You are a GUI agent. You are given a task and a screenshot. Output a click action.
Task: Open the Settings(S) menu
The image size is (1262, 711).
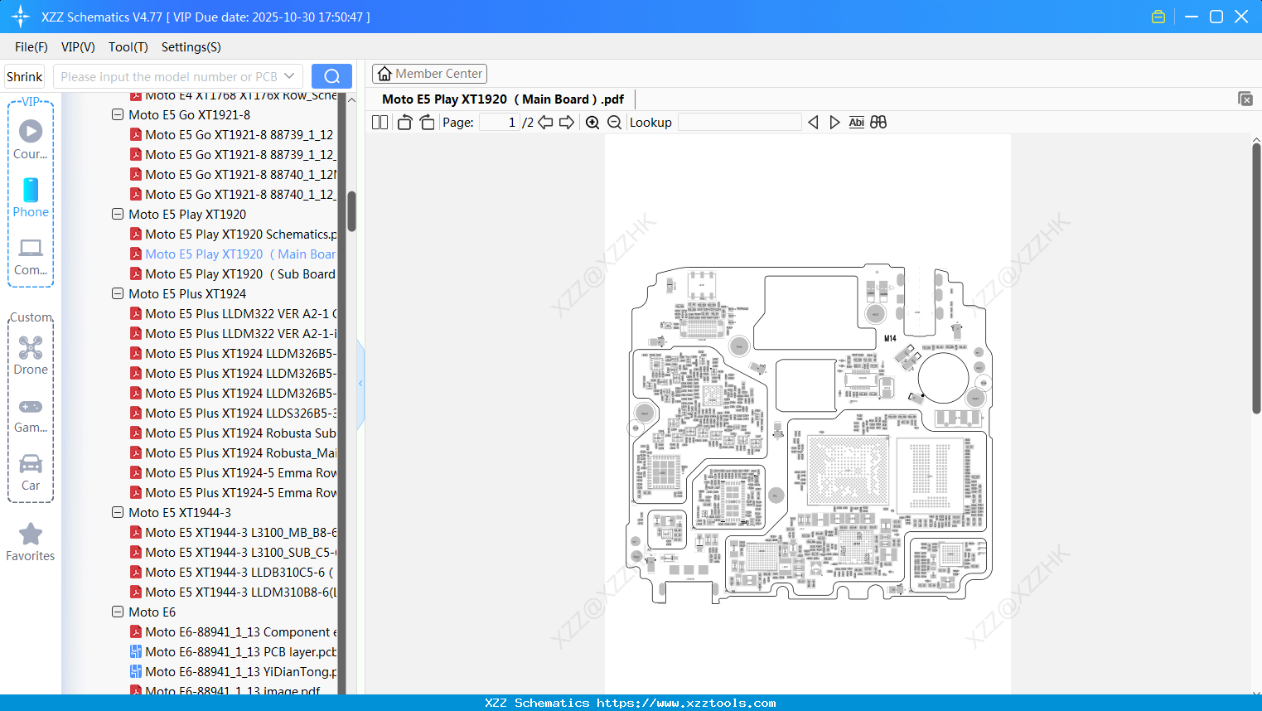191,47
